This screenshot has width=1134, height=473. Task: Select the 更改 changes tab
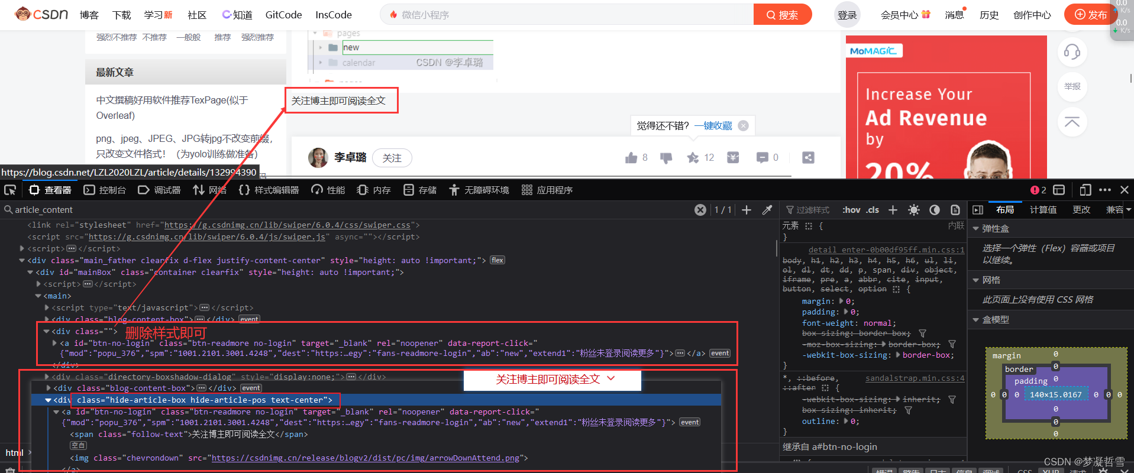[x=1081, y=210]
